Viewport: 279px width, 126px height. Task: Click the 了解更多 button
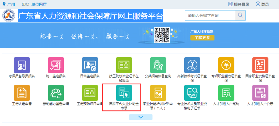coord(202,38)
